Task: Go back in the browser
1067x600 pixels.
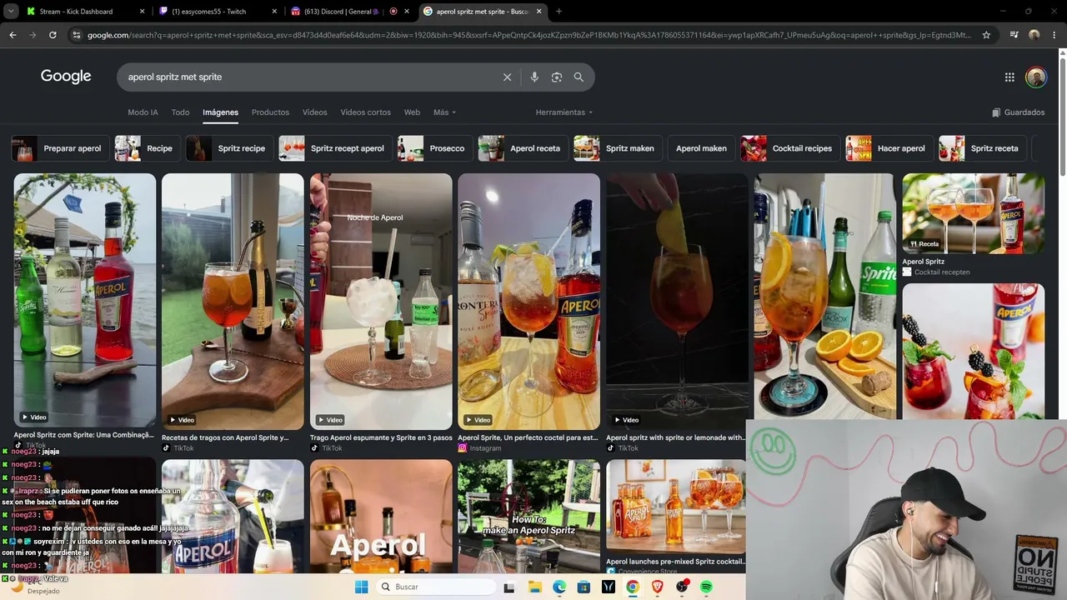Action: [x=13, y=35]
